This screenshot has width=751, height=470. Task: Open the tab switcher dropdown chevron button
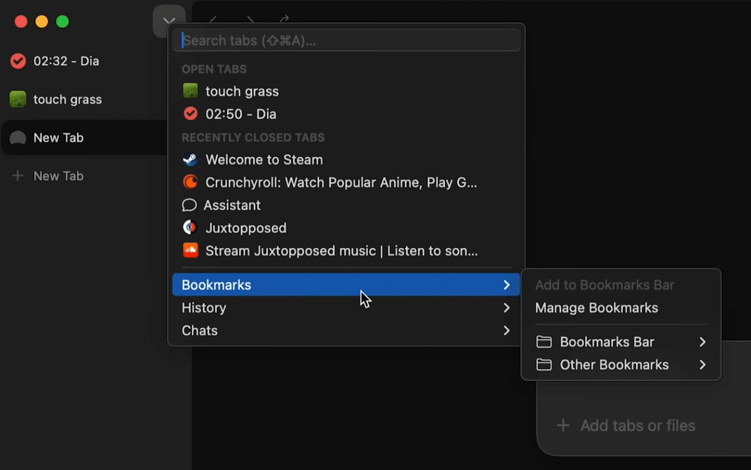coord(169,22)
